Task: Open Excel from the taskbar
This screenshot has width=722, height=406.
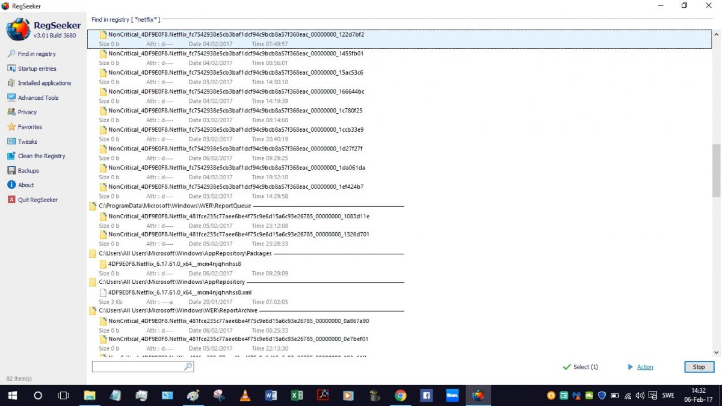Action: point(297,396)
